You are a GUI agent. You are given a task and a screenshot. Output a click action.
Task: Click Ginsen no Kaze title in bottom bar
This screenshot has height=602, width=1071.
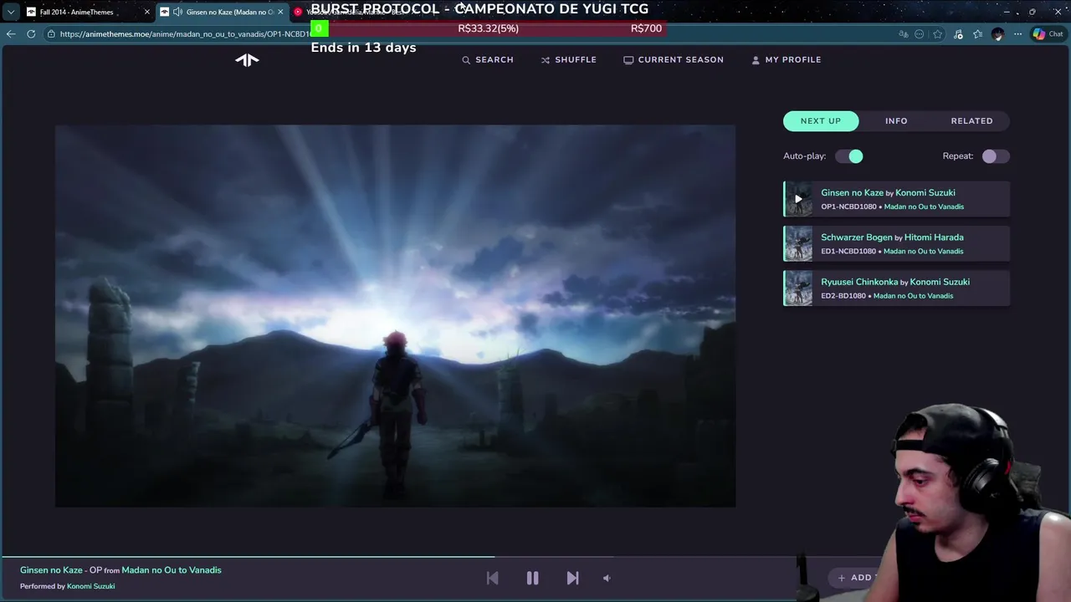coord(51,570)
